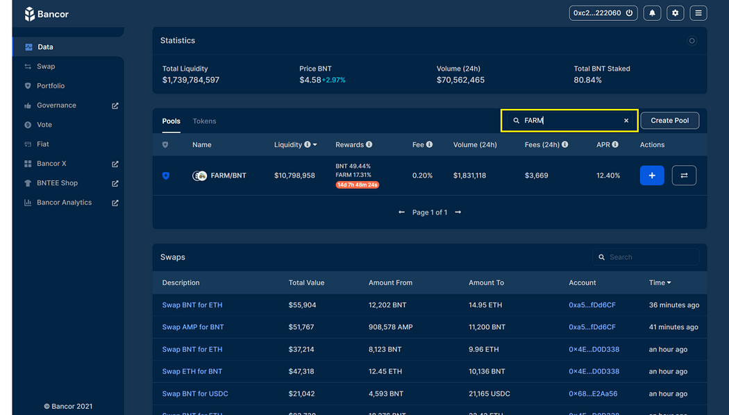
Task: Click the APR info icon
Action: [615, 144]
